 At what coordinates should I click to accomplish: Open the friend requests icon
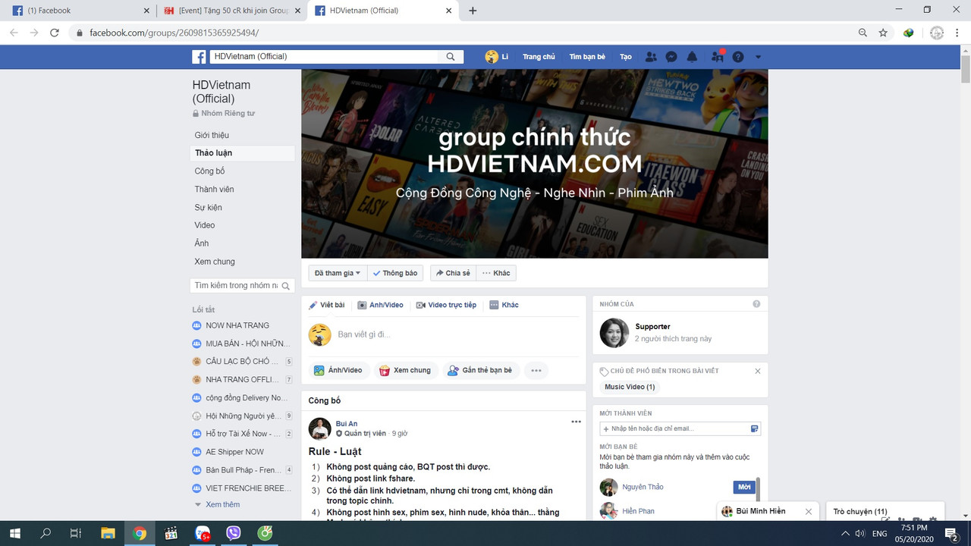point(651,57)
